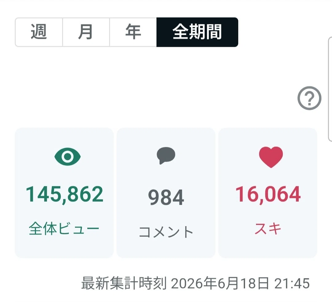Click the コメント label
The width and height of the screenshot is (332, 302).
pyautogui.click(x=166, y=232)
